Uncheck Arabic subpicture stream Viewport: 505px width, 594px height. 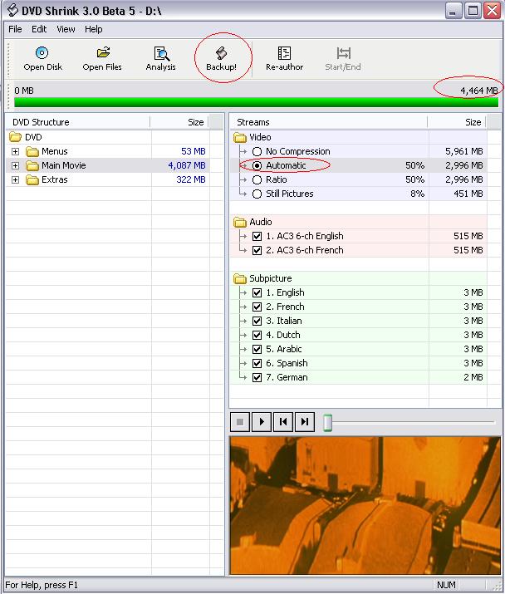257,349
